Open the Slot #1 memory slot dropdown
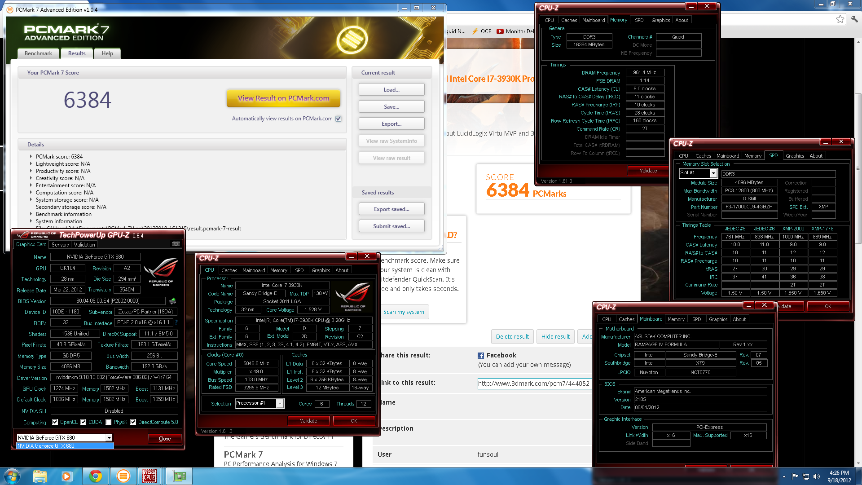 point(713,173)
